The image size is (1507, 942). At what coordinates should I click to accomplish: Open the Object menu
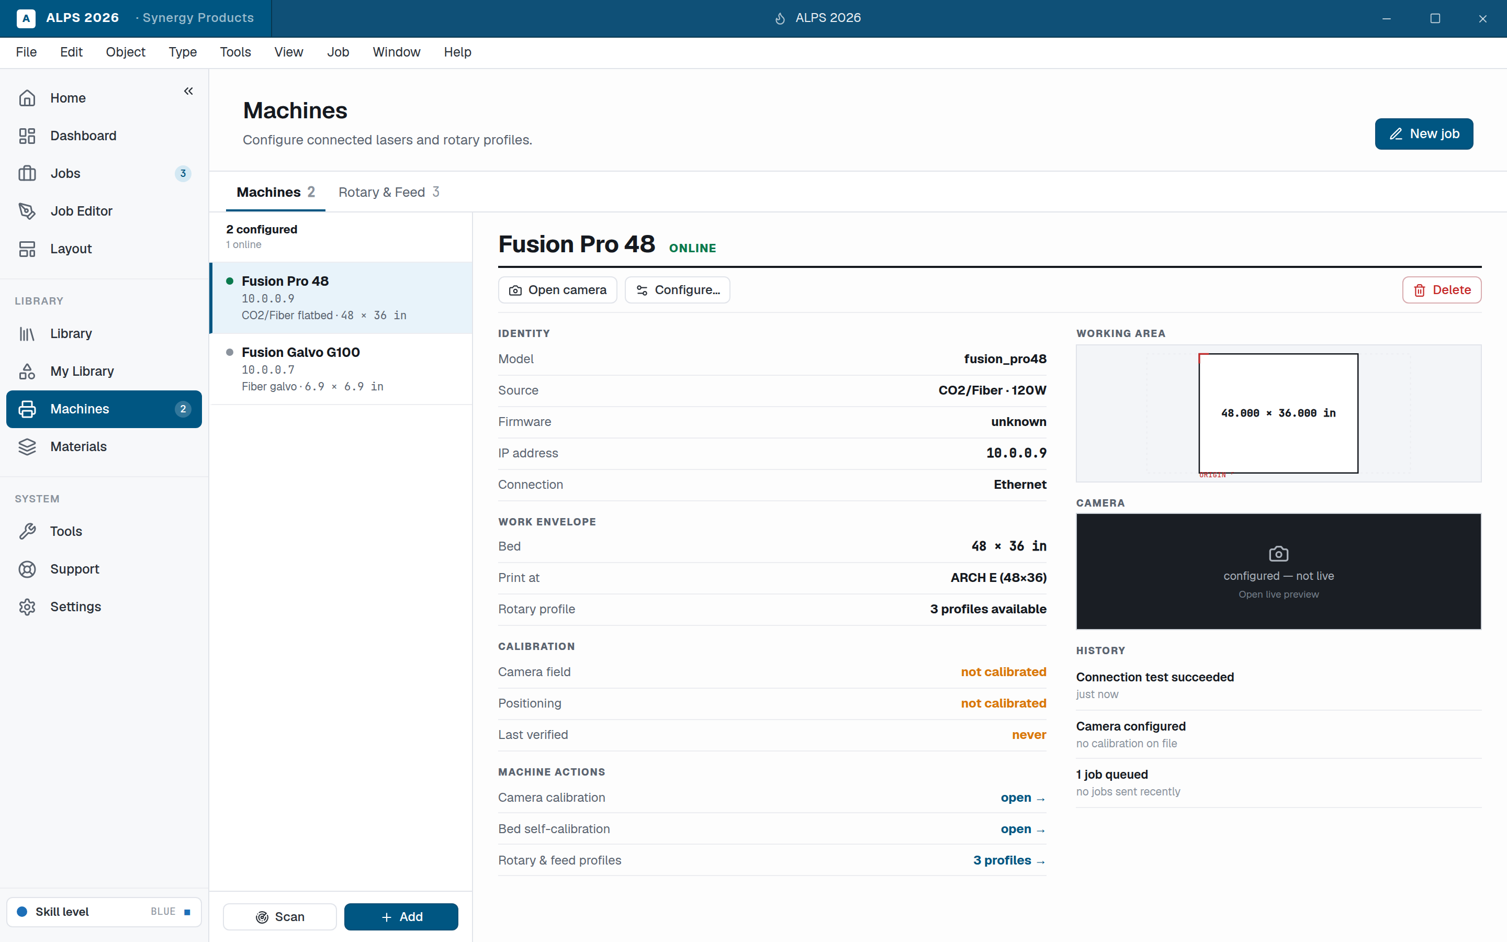pyautogui.click(x=126, y=52)
